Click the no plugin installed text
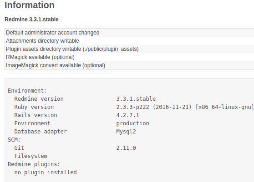This screenshot has width=254, height=182. pos(46,172)
